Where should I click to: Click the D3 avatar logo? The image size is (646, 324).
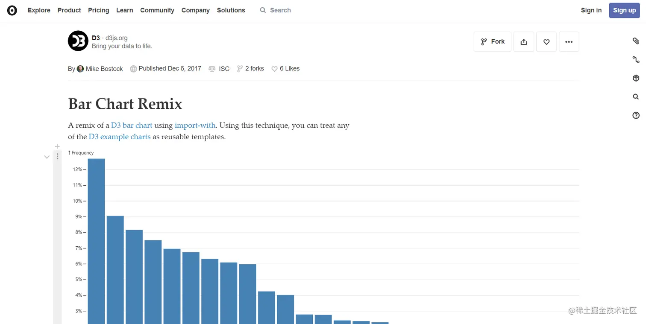tap(78, 41)
